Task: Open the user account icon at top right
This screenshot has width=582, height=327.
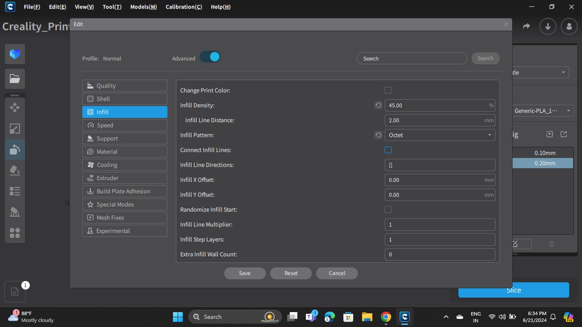Action: (x=569, y=26)
